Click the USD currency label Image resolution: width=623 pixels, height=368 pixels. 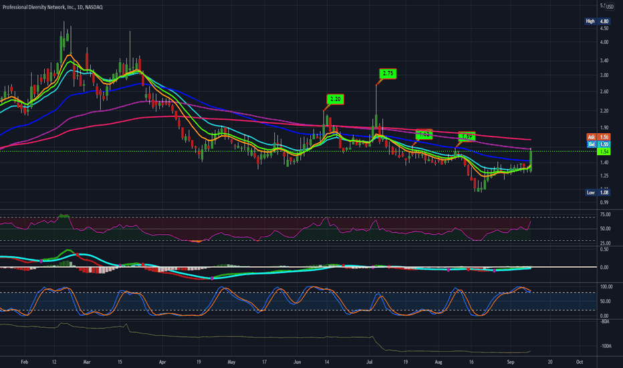(x=610, y=7)
